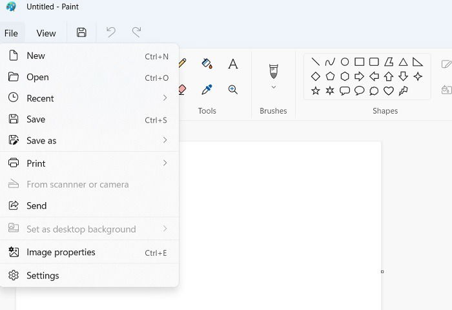Select the right arrow shape
The image size is (452, 310).
coord(359,76)
